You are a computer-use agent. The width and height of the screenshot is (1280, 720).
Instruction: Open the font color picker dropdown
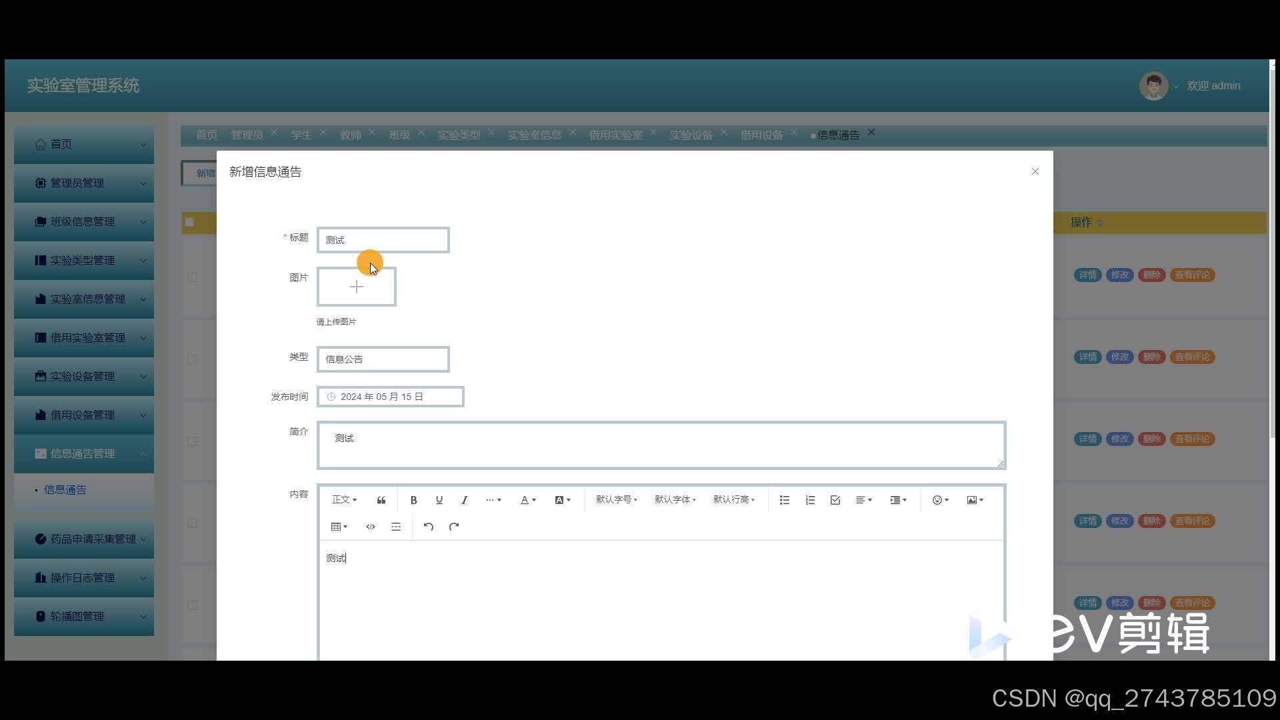(527, 500)
